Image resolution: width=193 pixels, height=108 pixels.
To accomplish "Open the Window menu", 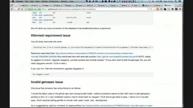I will (x=64, y=1).
